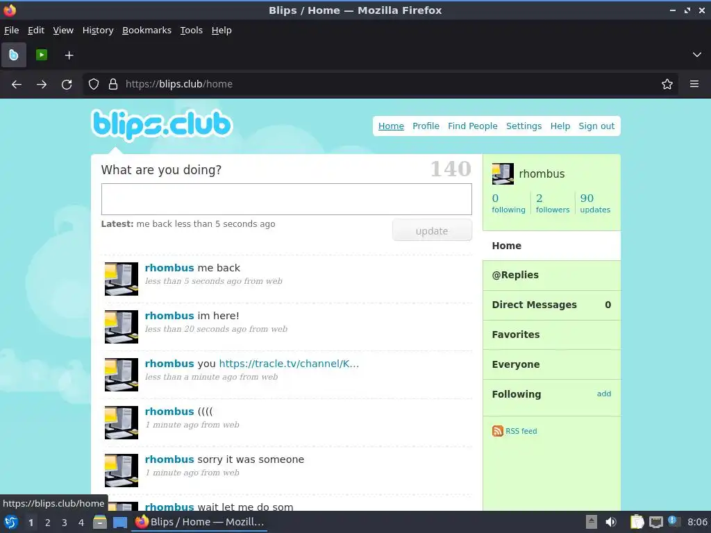Switch to the Blips tab with blue icon
Screen dimensions: 711x533
tap(14, 55)
